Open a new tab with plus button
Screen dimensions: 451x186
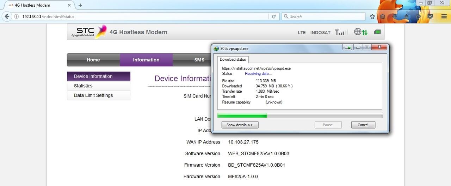[x=80, y=5]
